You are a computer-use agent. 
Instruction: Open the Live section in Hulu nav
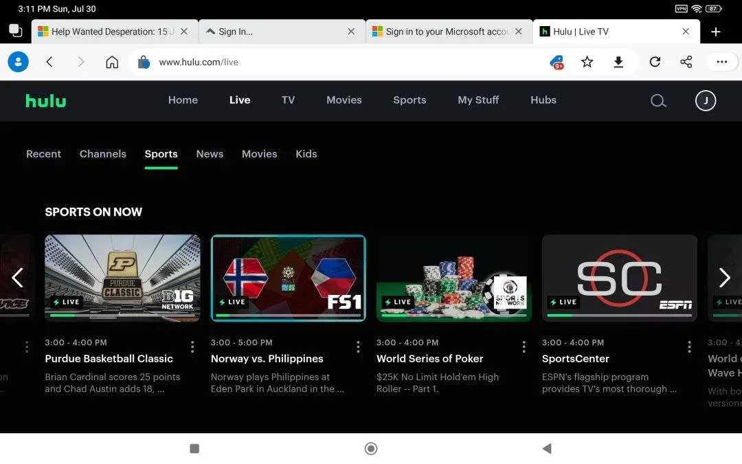pyautogui.click(x=240, y=100)
